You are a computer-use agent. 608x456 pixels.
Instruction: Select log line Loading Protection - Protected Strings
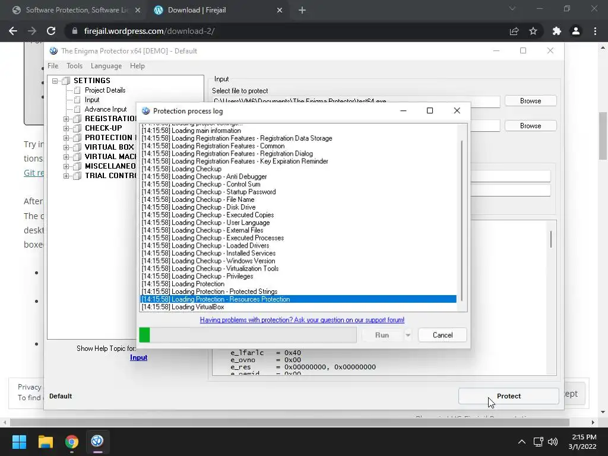coord(298,292)
